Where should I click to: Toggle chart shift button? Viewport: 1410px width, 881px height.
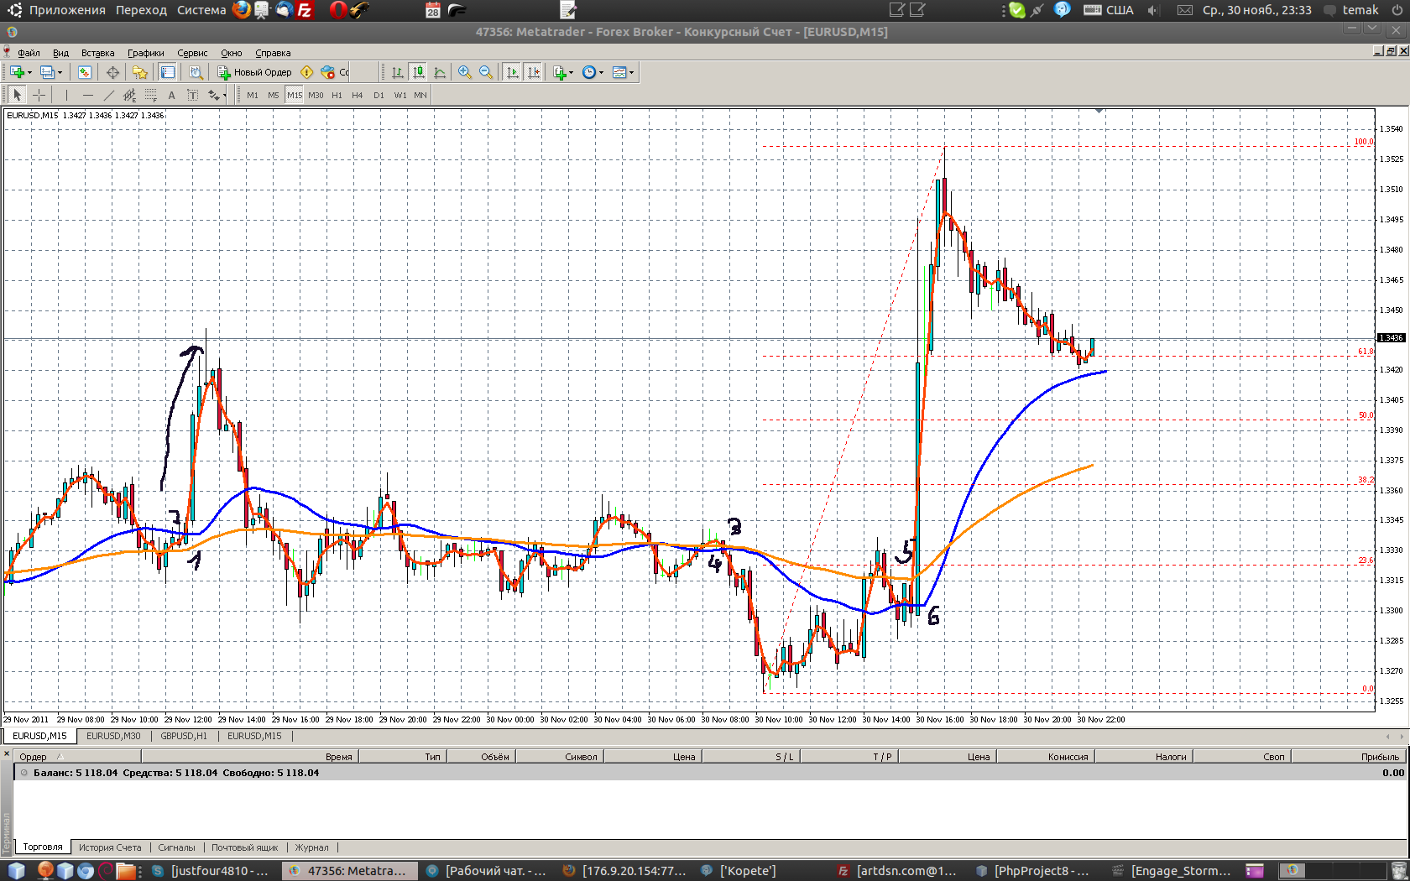click(x=534, y=72)
